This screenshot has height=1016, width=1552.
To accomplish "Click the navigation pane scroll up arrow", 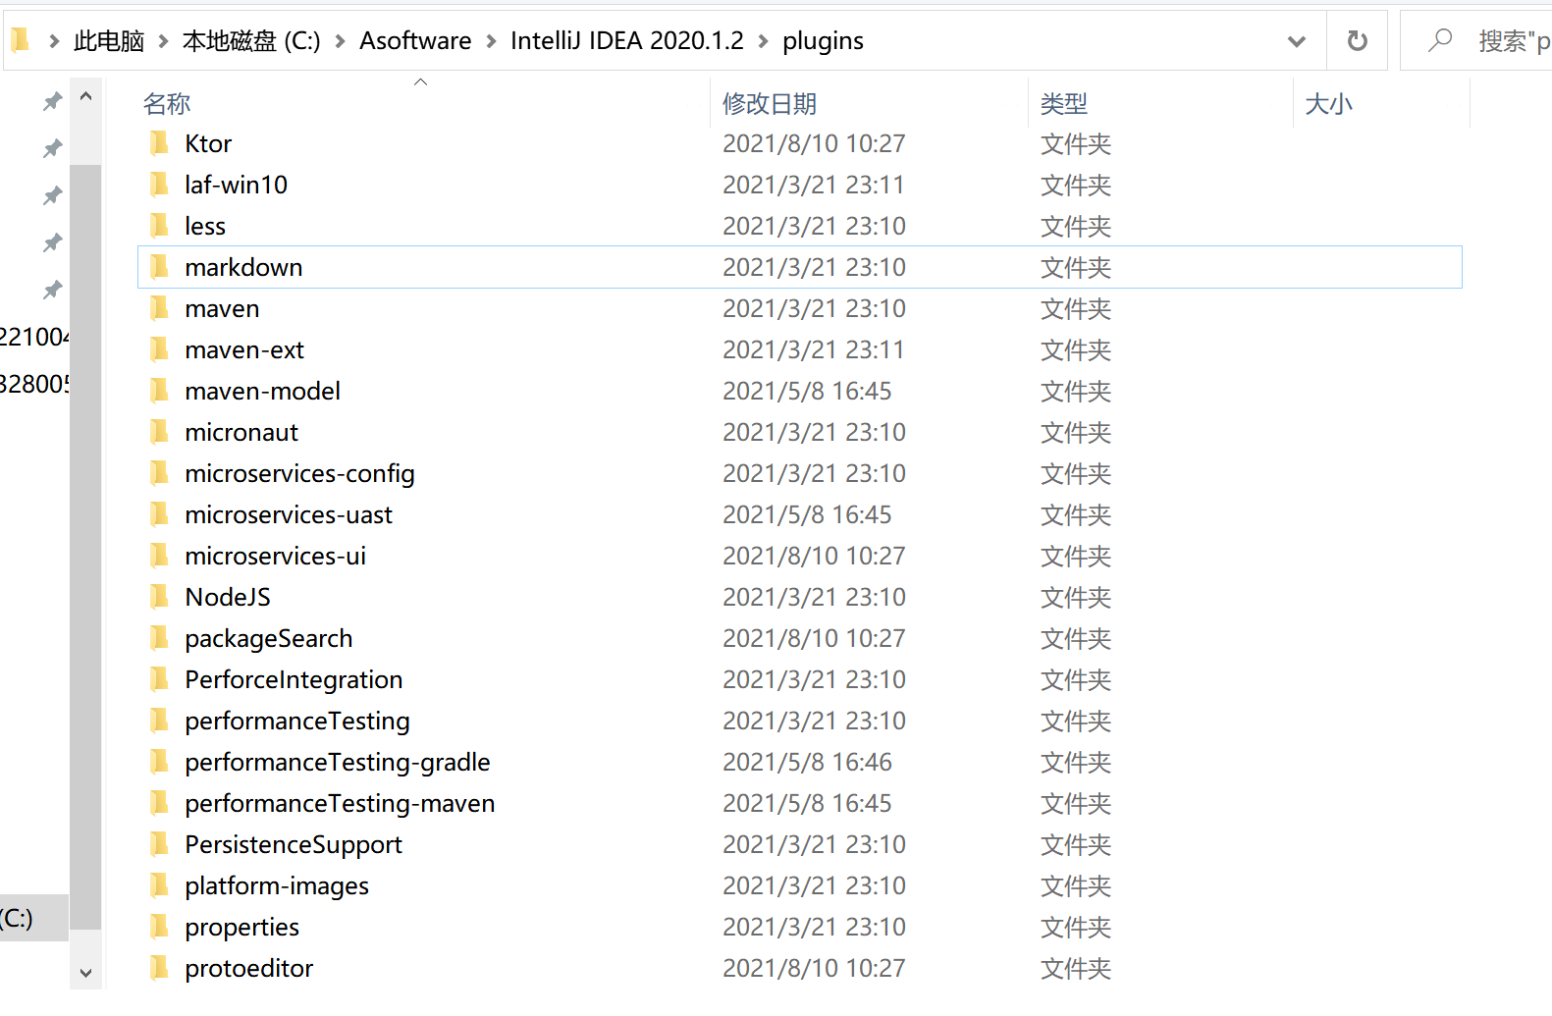I will 85,96.
